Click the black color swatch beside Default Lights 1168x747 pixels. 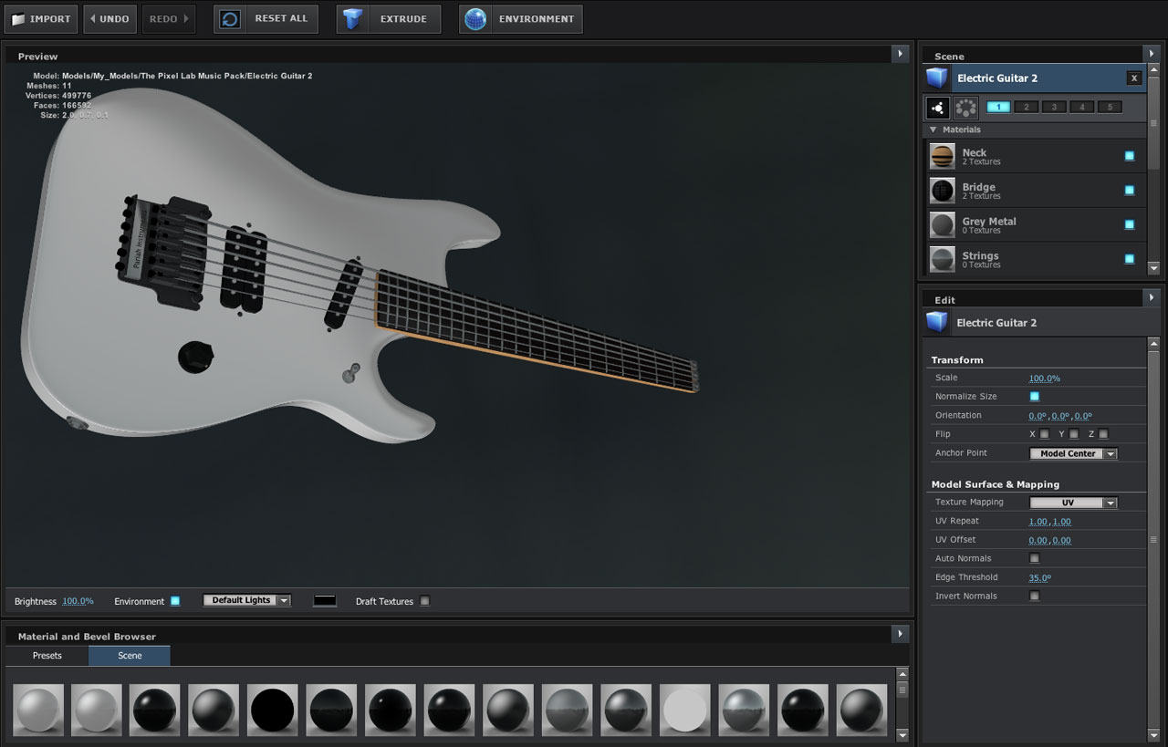point(325,600)
